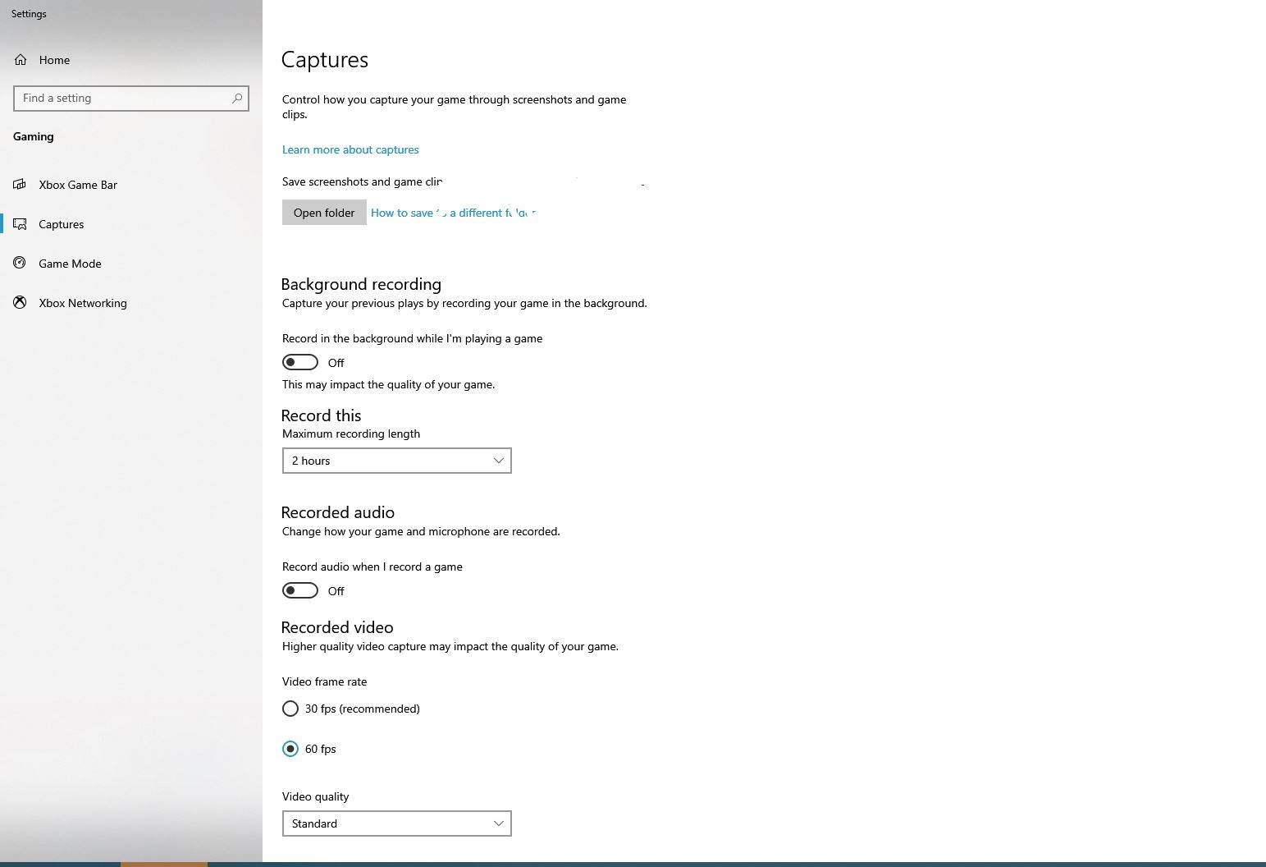Screen dimensions: 1266x867
Task: Click the search magnifier icon
Action: coord(237,98)
